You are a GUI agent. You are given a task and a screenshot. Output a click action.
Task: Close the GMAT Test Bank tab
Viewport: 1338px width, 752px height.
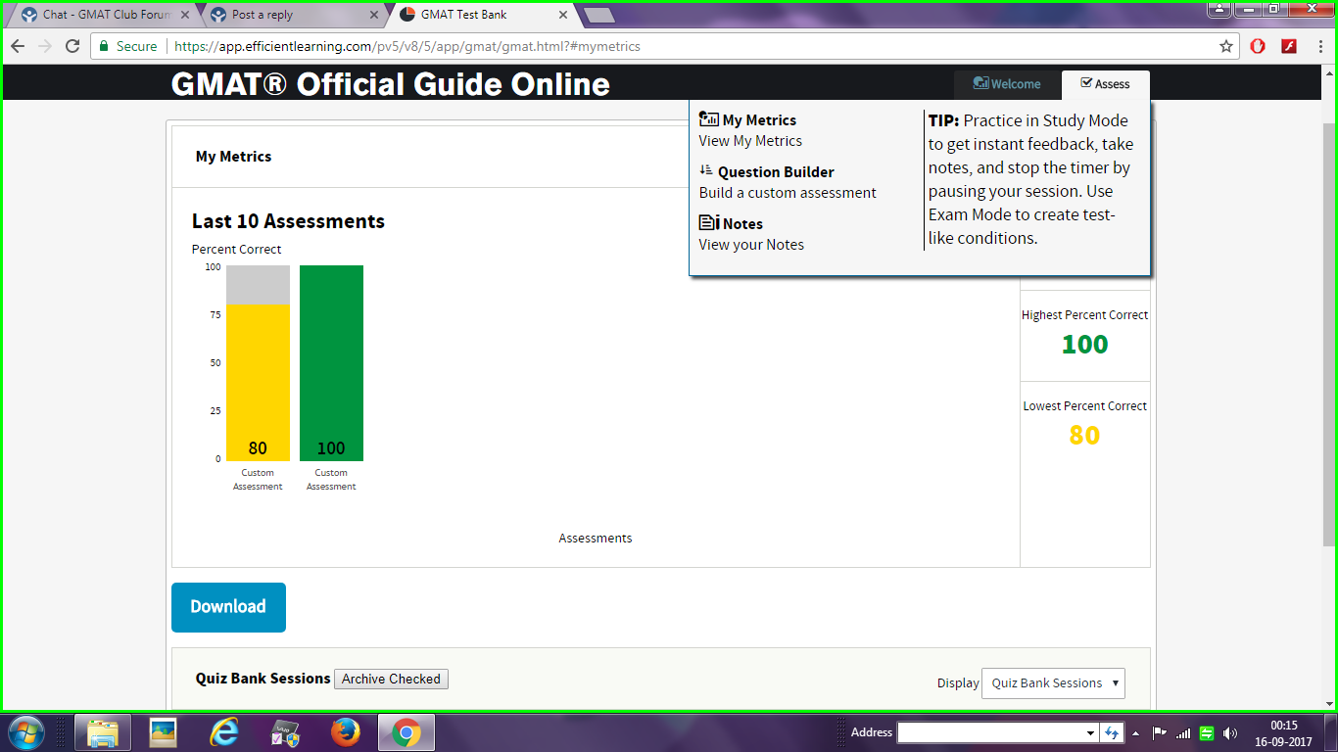(563, 15)
